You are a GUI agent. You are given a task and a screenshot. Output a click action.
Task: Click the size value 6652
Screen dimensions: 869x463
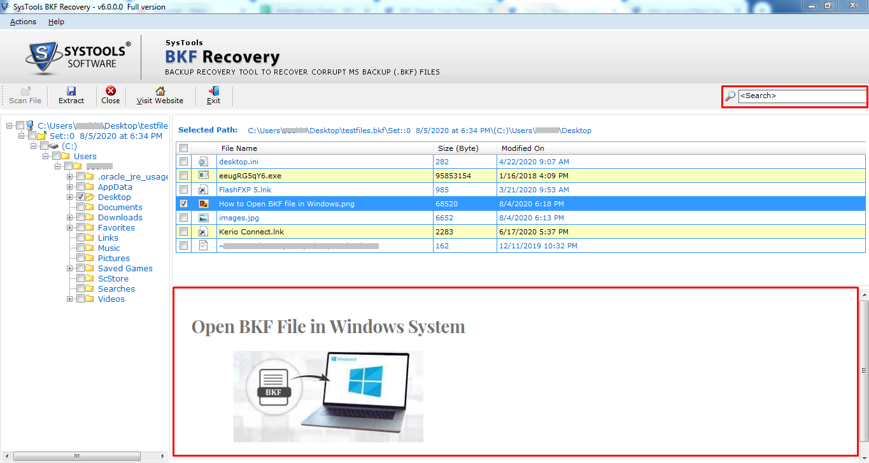point(444,218)
